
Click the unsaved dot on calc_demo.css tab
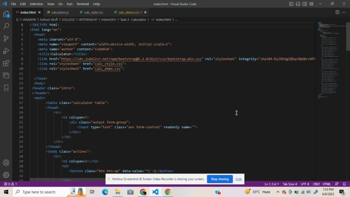[145, 12]
